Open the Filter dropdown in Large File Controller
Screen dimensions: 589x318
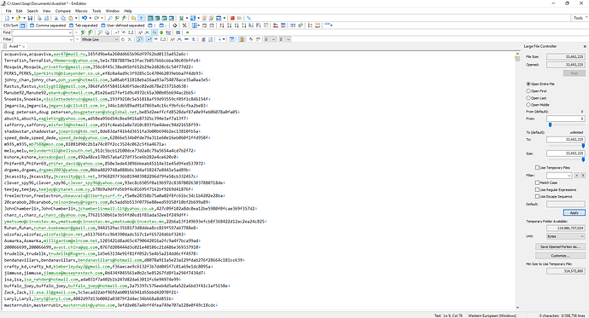[569, 176]
